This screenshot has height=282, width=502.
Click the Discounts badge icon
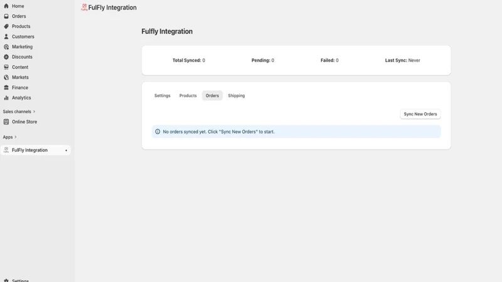click(6, 57)
